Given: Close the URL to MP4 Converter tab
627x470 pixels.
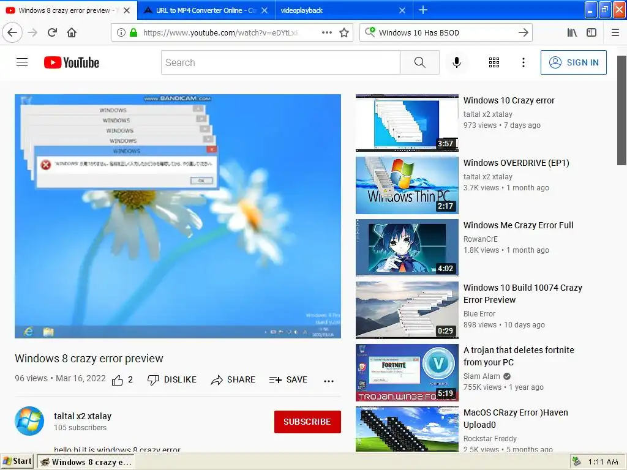Looking at the screenshot, I should pyautogui.click(x=265, y=10).
